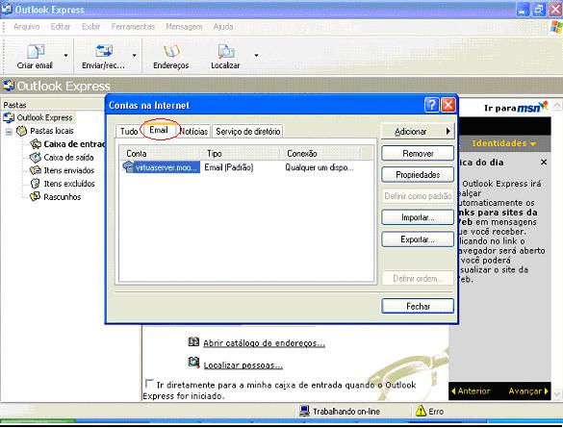The width and height of the screenshot is (563, 428).
Task: Click the Abrir catálogo de endereços link
Action: coord(264,343)
